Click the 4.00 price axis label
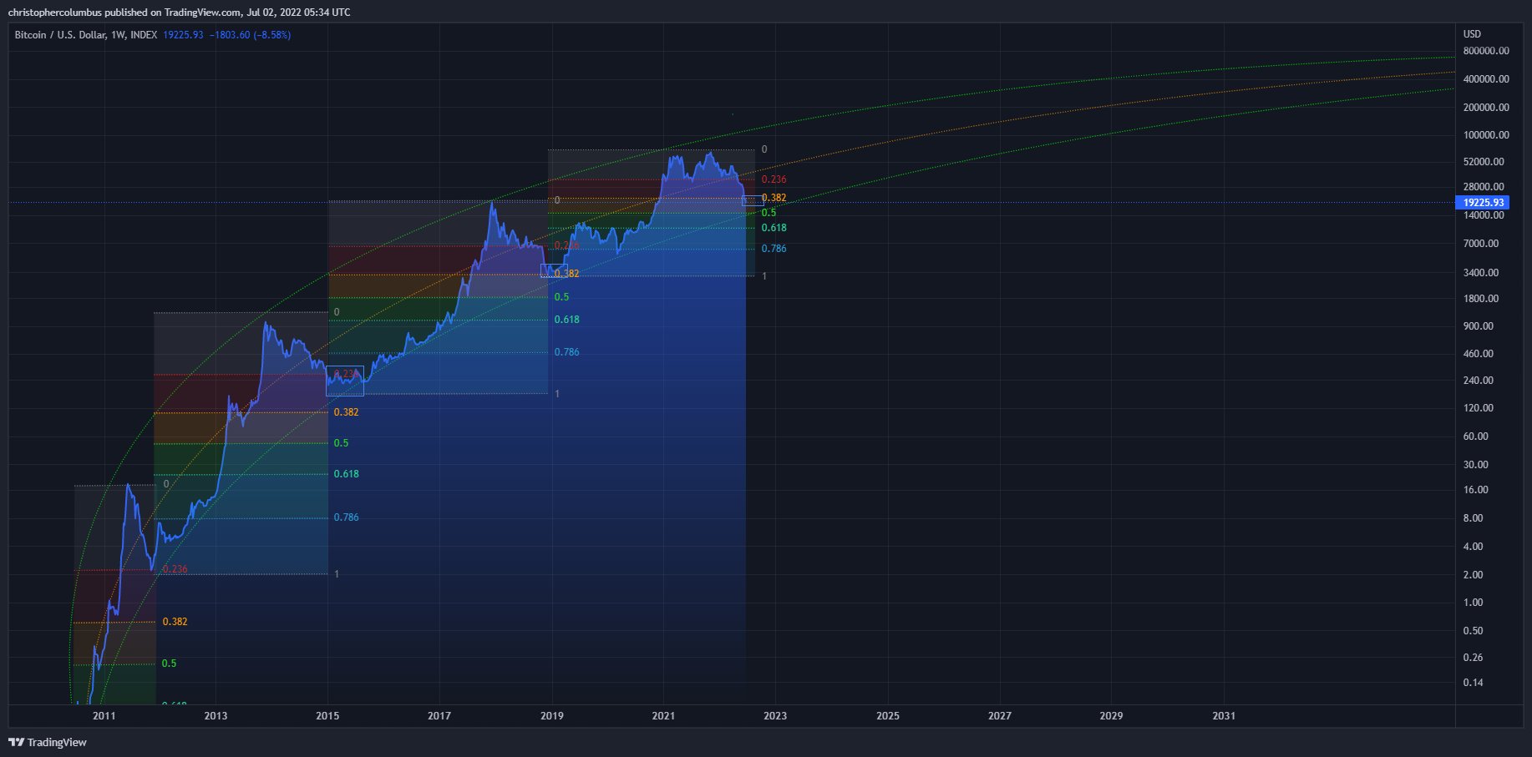Viewport: 1532px width, 757px height. point(1474,547)
